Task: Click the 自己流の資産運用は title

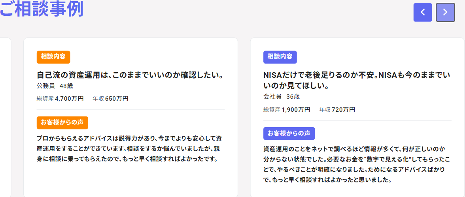Action: (x=130, y=75)
